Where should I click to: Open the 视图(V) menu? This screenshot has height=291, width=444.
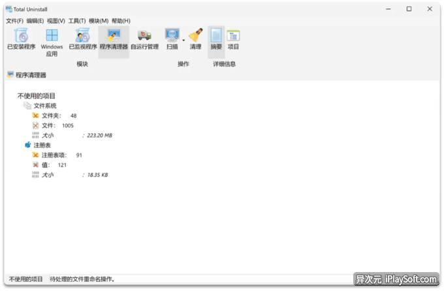pos(55,21)
